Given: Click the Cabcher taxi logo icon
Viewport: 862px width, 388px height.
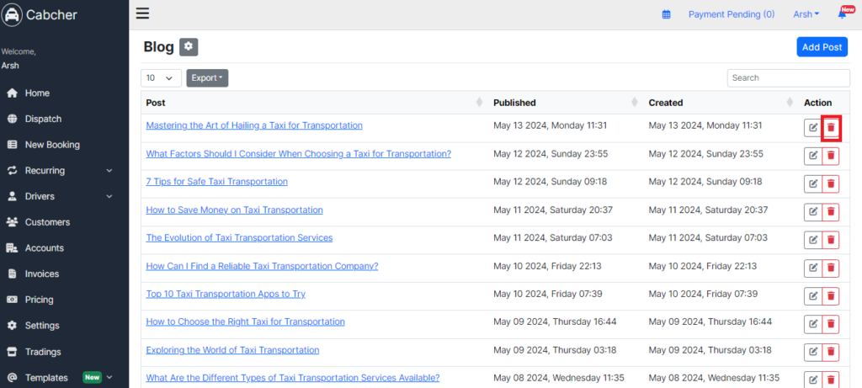Looking at the screenshot, I should pos(11,15).
